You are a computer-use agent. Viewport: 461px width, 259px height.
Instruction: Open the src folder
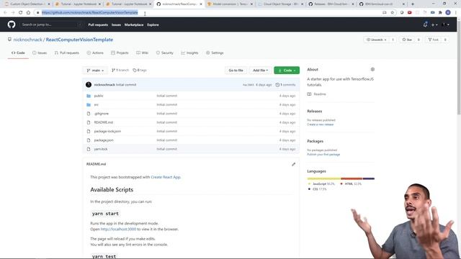pyautogui.click(x=96, y=104)
